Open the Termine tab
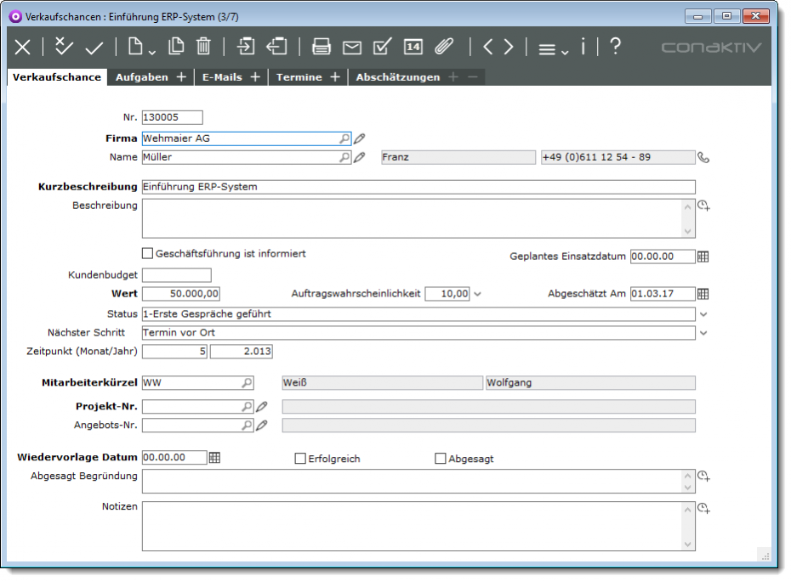The width and height of the screenshot is (791, 581). click(299, 77)
